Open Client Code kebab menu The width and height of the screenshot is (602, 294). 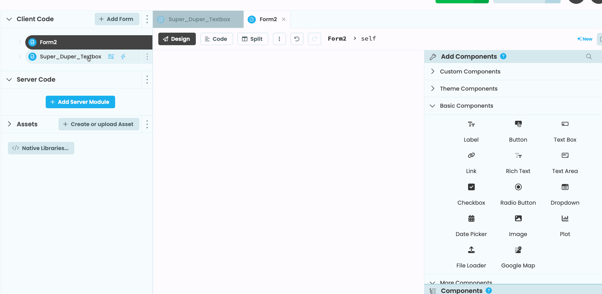[x=147, y=19]
